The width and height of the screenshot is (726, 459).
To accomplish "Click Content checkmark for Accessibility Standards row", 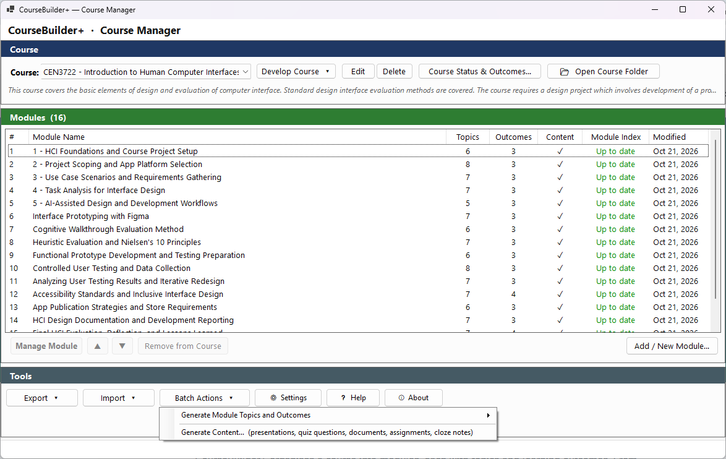I will pyautogui.click(x=560, y=294).
